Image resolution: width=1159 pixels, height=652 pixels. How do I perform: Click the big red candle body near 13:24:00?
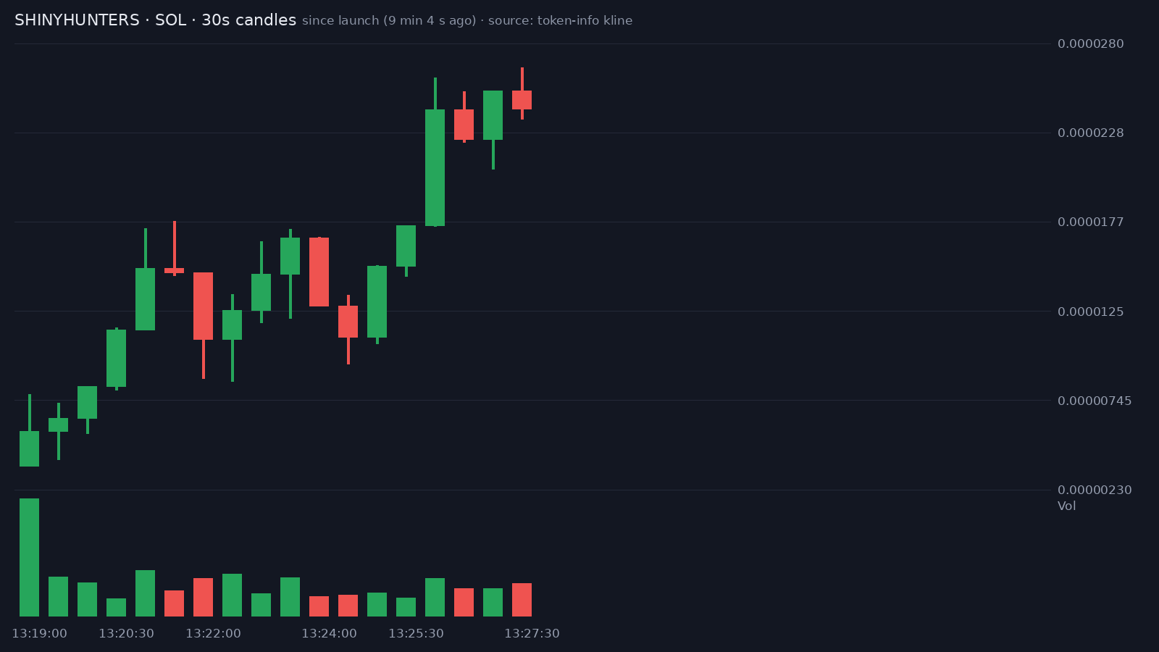[319, 272]
